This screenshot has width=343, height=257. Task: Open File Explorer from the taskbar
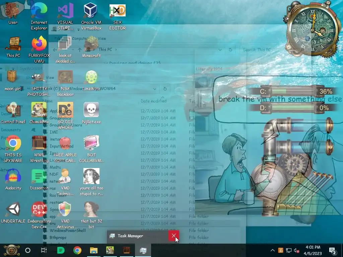94,250
